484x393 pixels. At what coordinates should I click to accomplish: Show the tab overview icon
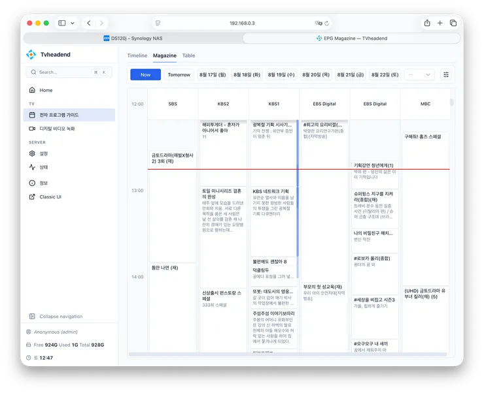(453, 23)
